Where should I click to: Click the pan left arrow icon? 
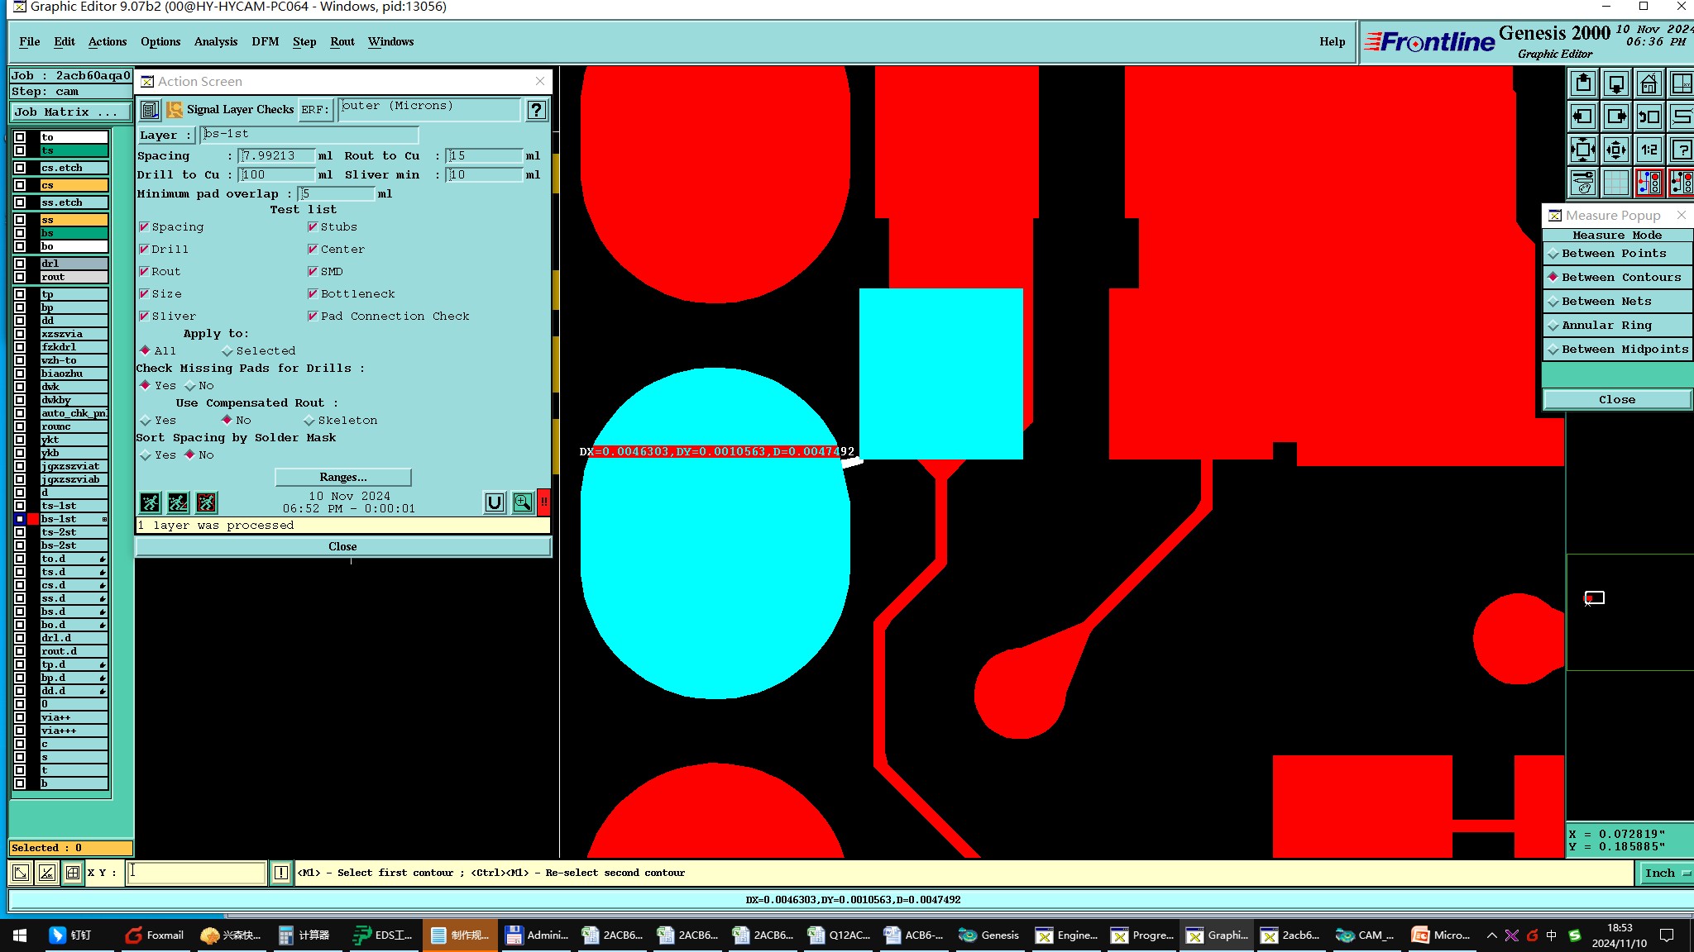[x=1583, y=117]
